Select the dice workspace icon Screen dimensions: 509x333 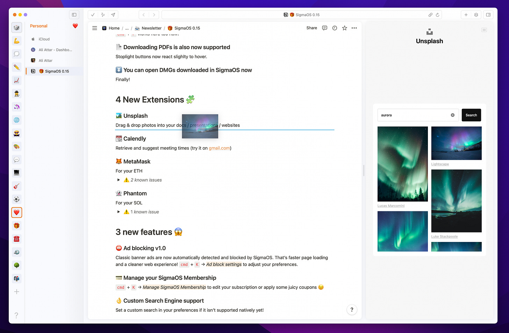16,28
